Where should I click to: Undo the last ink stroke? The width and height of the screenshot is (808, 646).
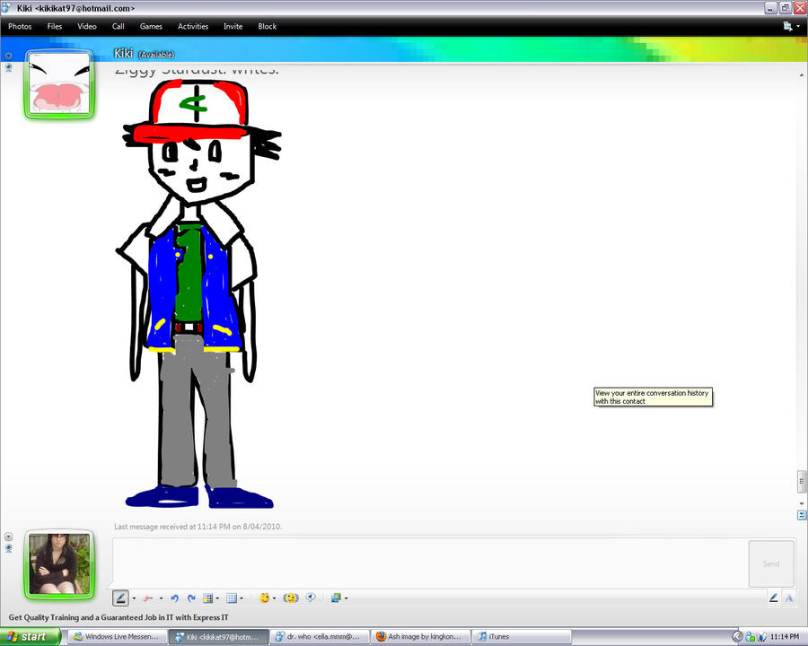174,598
